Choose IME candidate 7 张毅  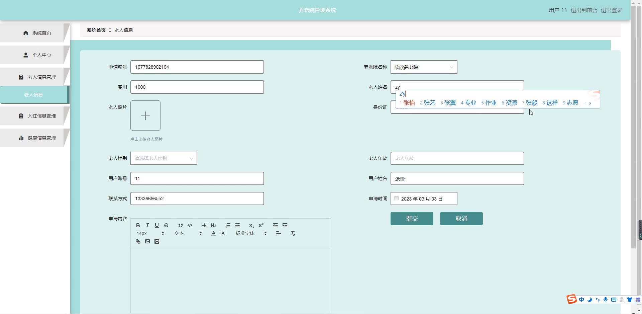point(530,103)
